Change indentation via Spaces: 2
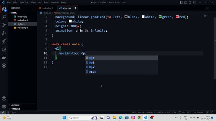The width and height of the screenshot is (216, 121). [x=151, y=112]
